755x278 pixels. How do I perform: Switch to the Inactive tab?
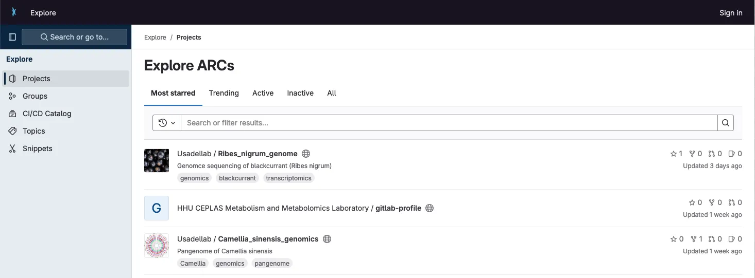pos(300,93)
